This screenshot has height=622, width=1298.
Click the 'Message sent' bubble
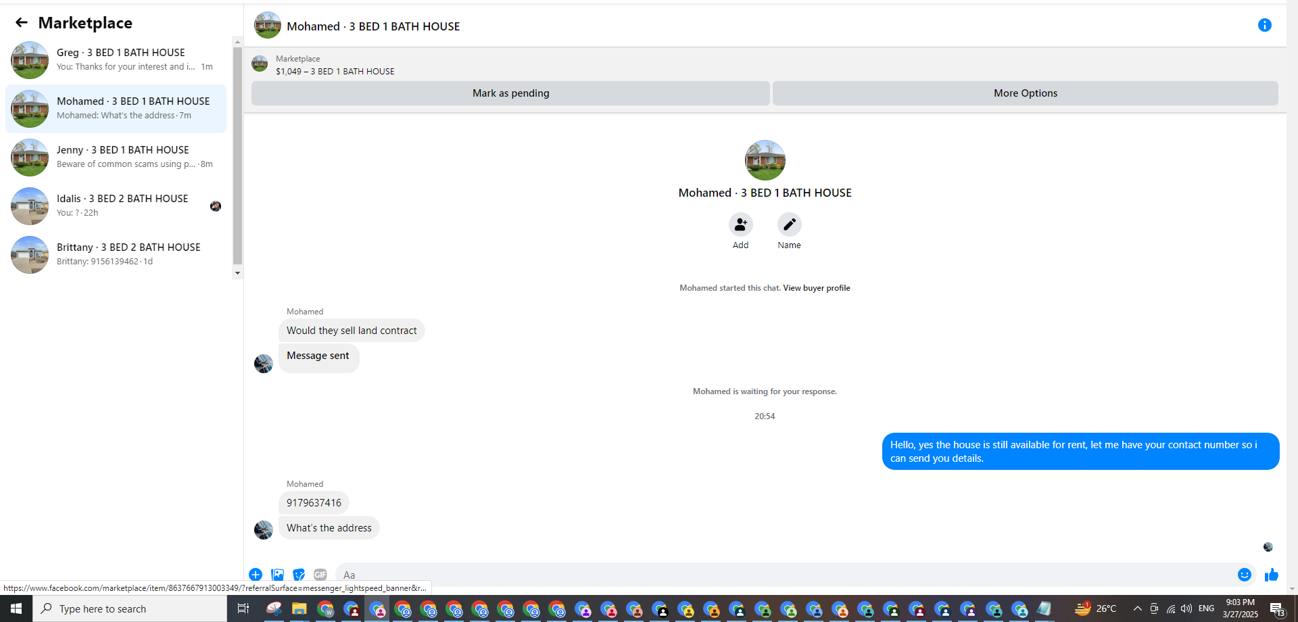[x=318, y=358]
